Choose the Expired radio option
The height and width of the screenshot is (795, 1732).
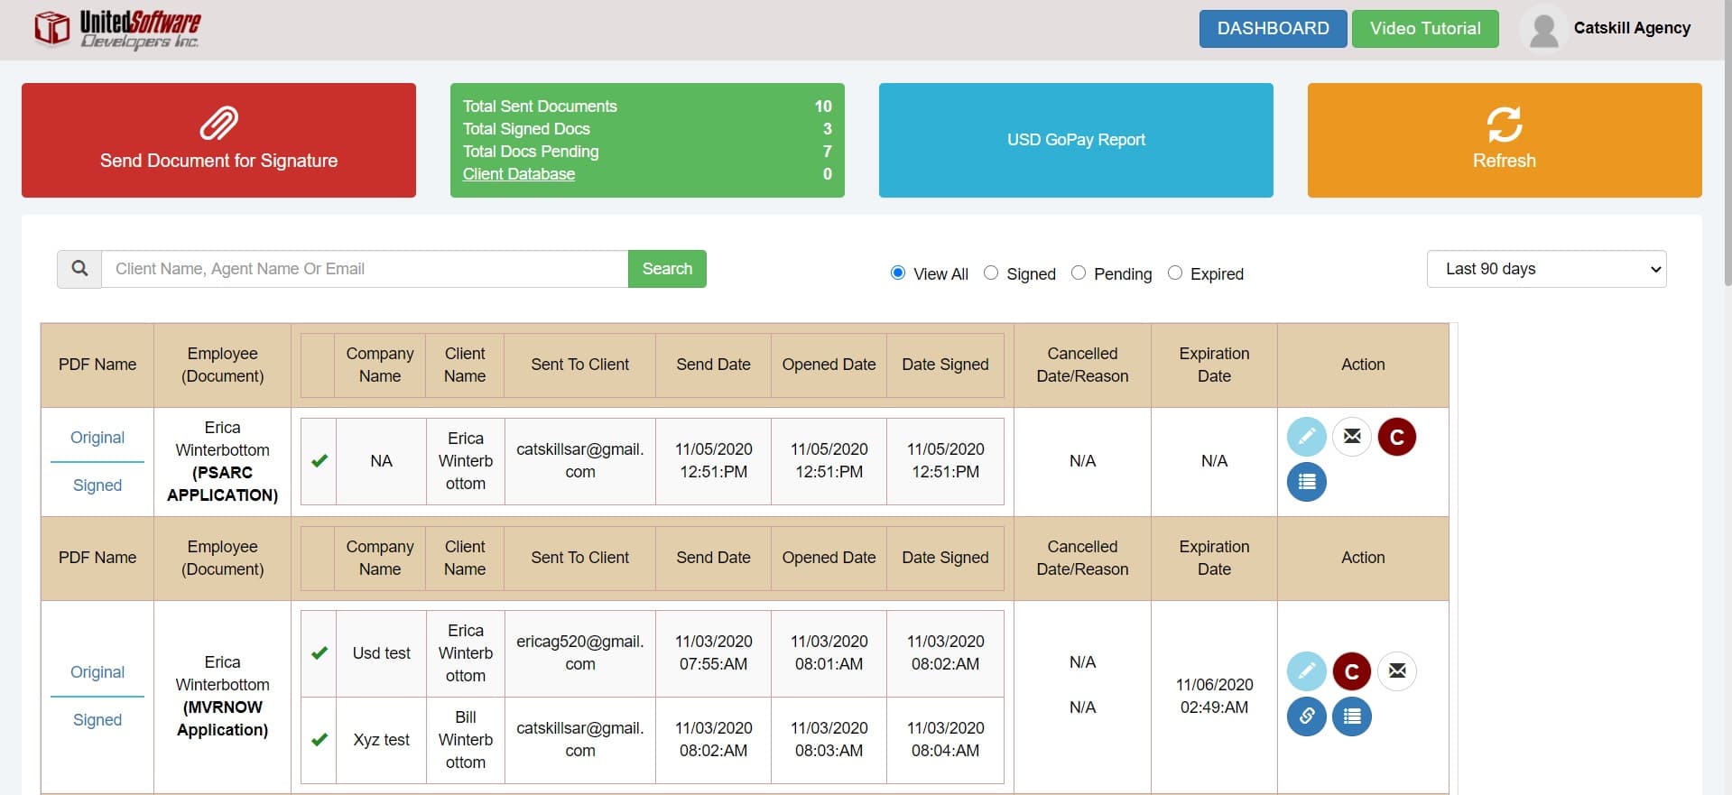pos(1175,273)
